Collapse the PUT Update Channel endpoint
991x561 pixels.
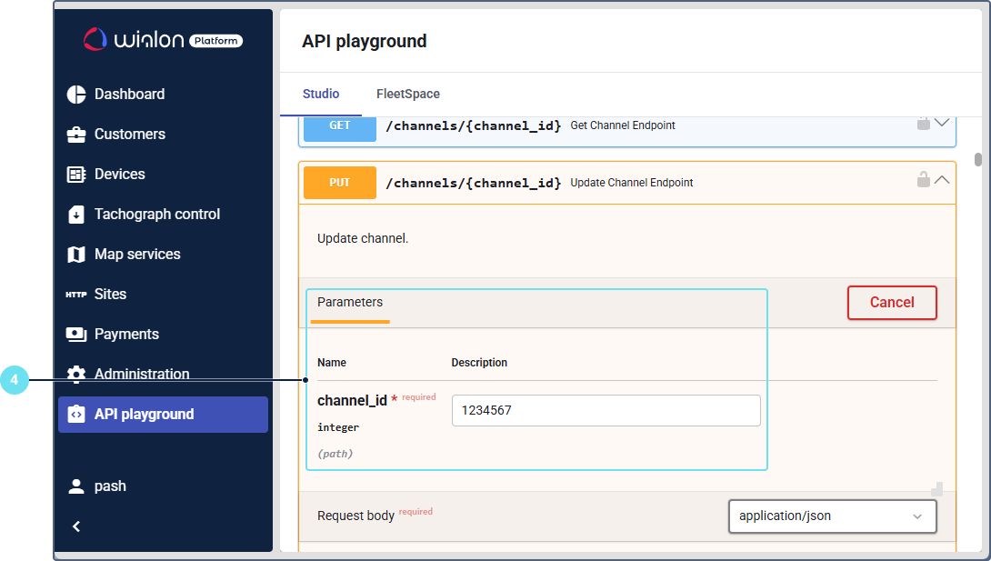(942, 180)
